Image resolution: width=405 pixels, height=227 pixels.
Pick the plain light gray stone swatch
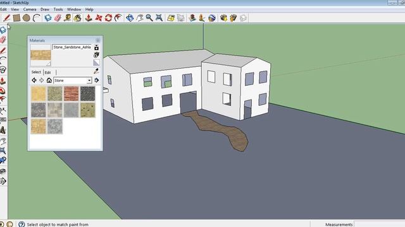[72, 110]
